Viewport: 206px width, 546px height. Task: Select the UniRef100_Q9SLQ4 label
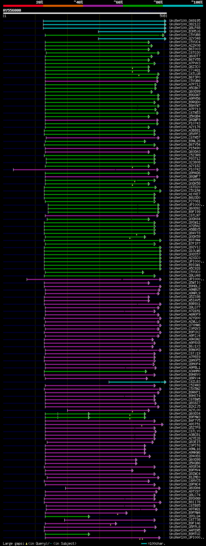[x=185, y=516]
